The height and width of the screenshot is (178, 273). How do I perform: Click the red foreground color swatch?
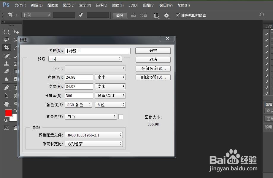[x=9, y=113]
